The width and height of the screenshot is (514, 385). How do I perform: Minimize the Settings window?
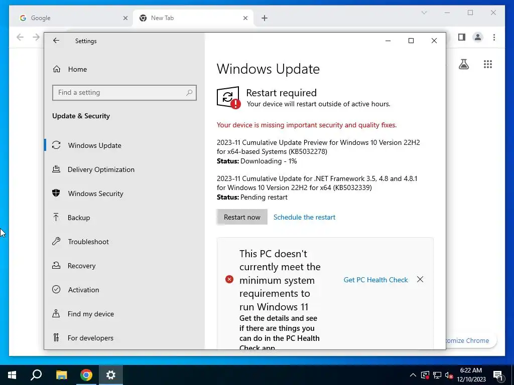tap(388, 41)
